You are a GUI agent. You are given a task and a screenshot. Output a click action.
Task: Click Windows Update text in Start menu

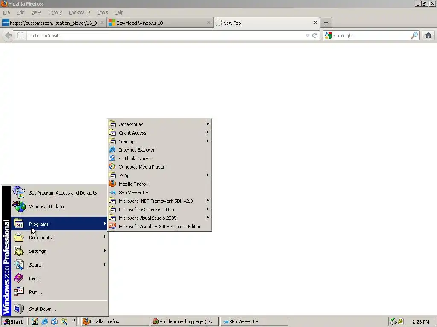46,207
